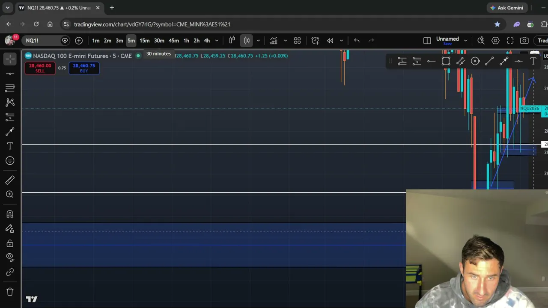The height and width of the screenshot is (308, 548).
Task: Open the Ask Gemini button
Action: (x=507, y=8)
